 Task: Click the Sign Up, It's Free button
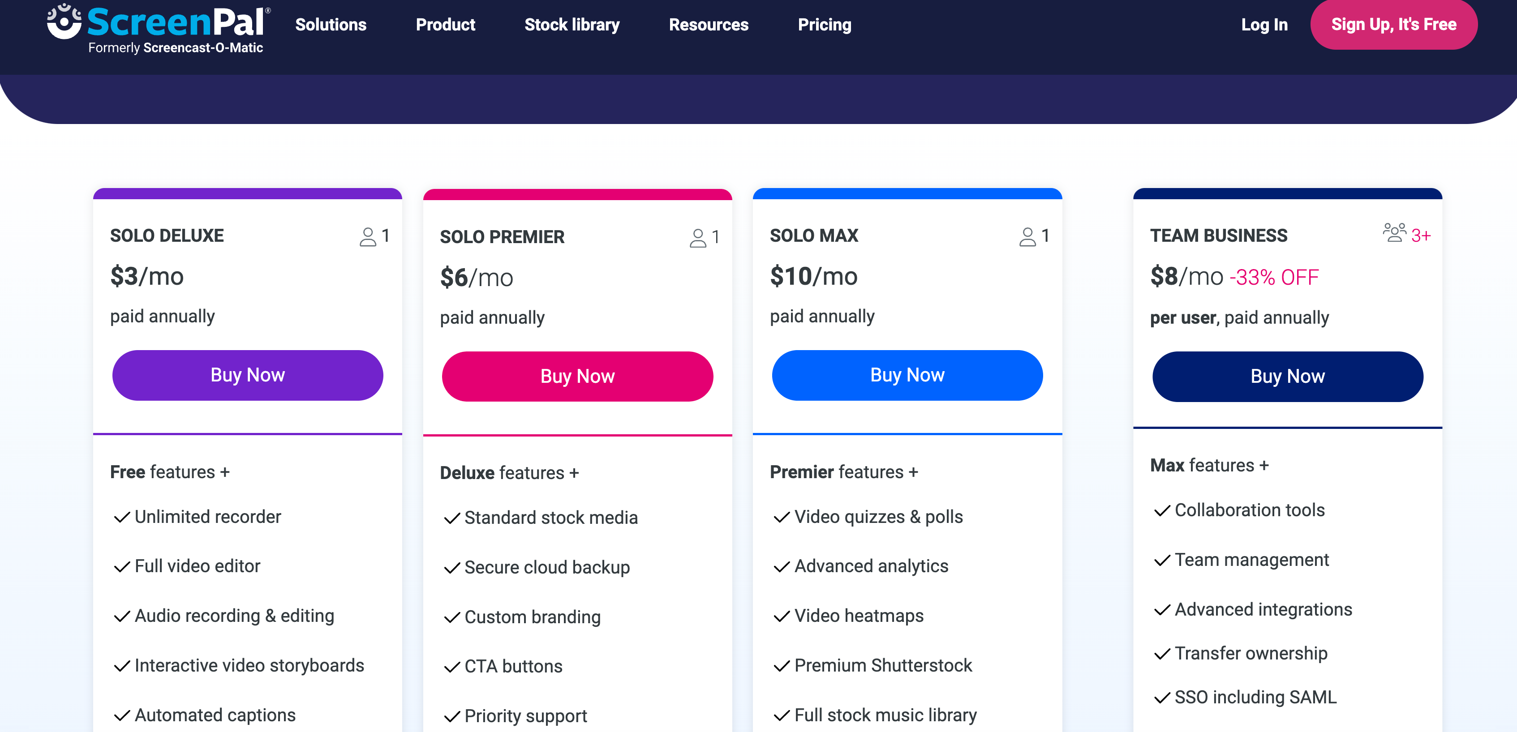click(x=1393, y=24)
